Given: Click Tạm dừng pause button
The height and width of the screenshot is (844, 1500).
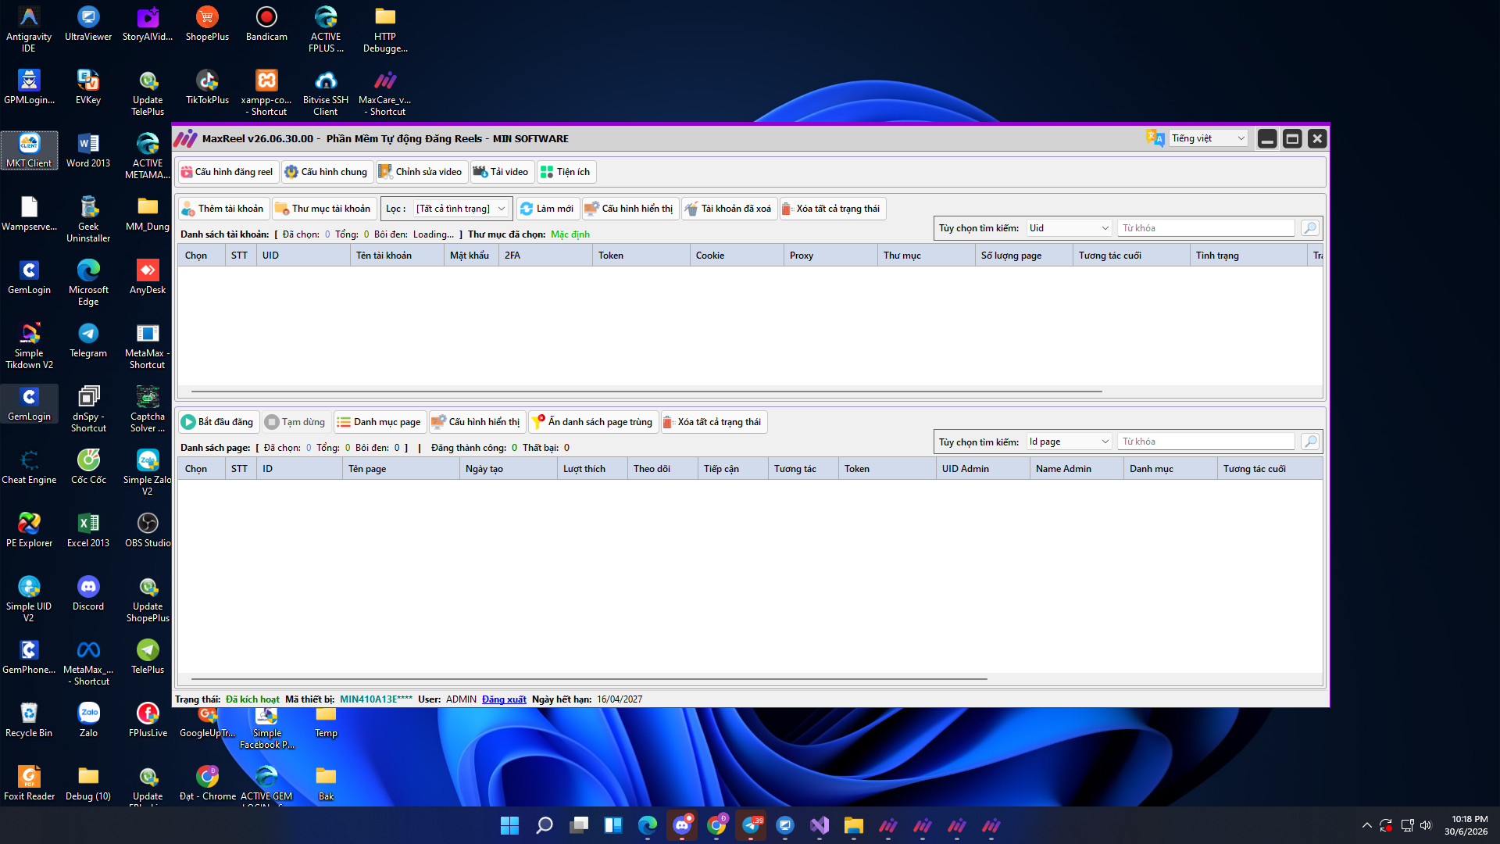Looking at the screenshot, I should [x=295, y=422].
